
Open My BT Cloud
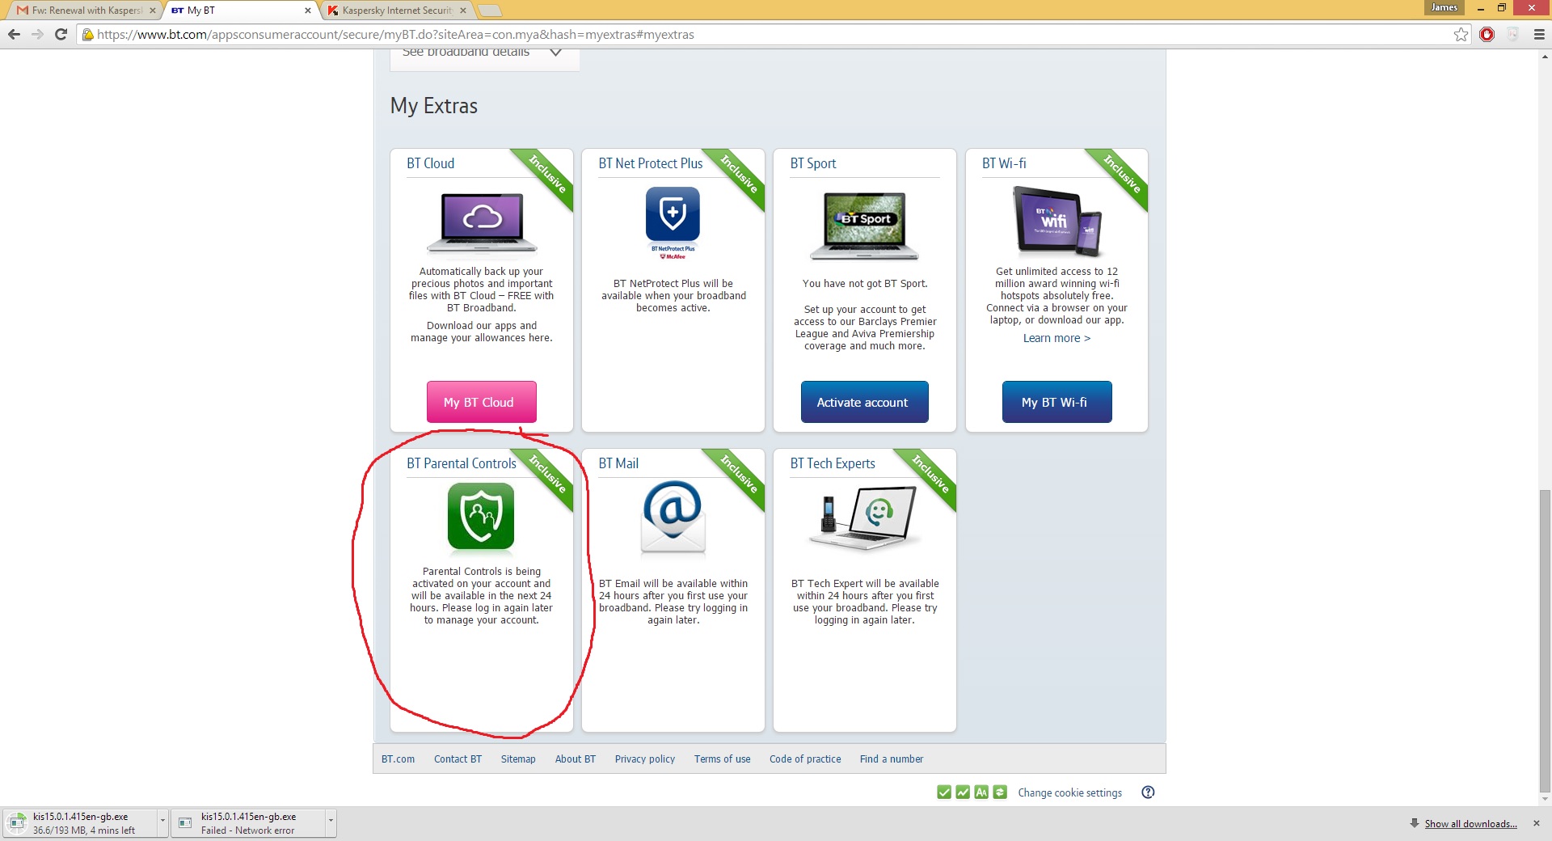(x=482, y=402)
